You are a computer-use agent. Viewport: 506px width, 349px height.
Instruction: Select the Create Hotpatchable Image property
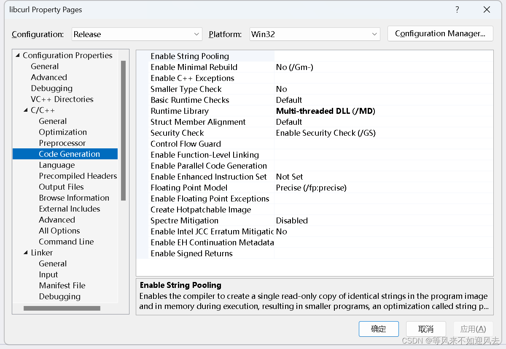[201, 209]
